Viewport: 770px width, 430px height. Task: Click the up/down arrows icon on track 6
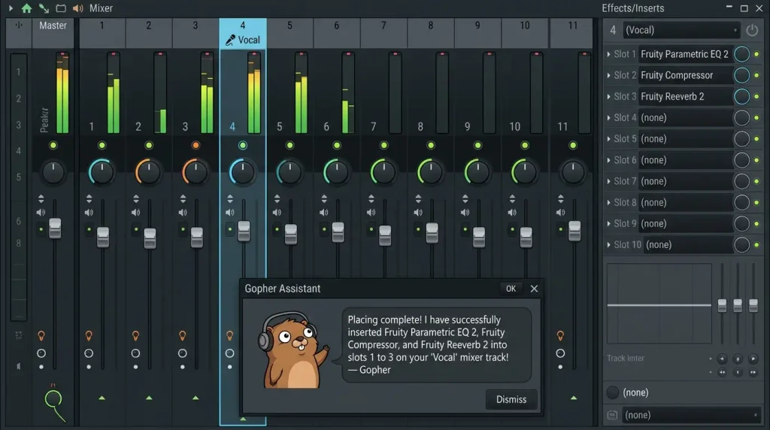click(324, 198)
